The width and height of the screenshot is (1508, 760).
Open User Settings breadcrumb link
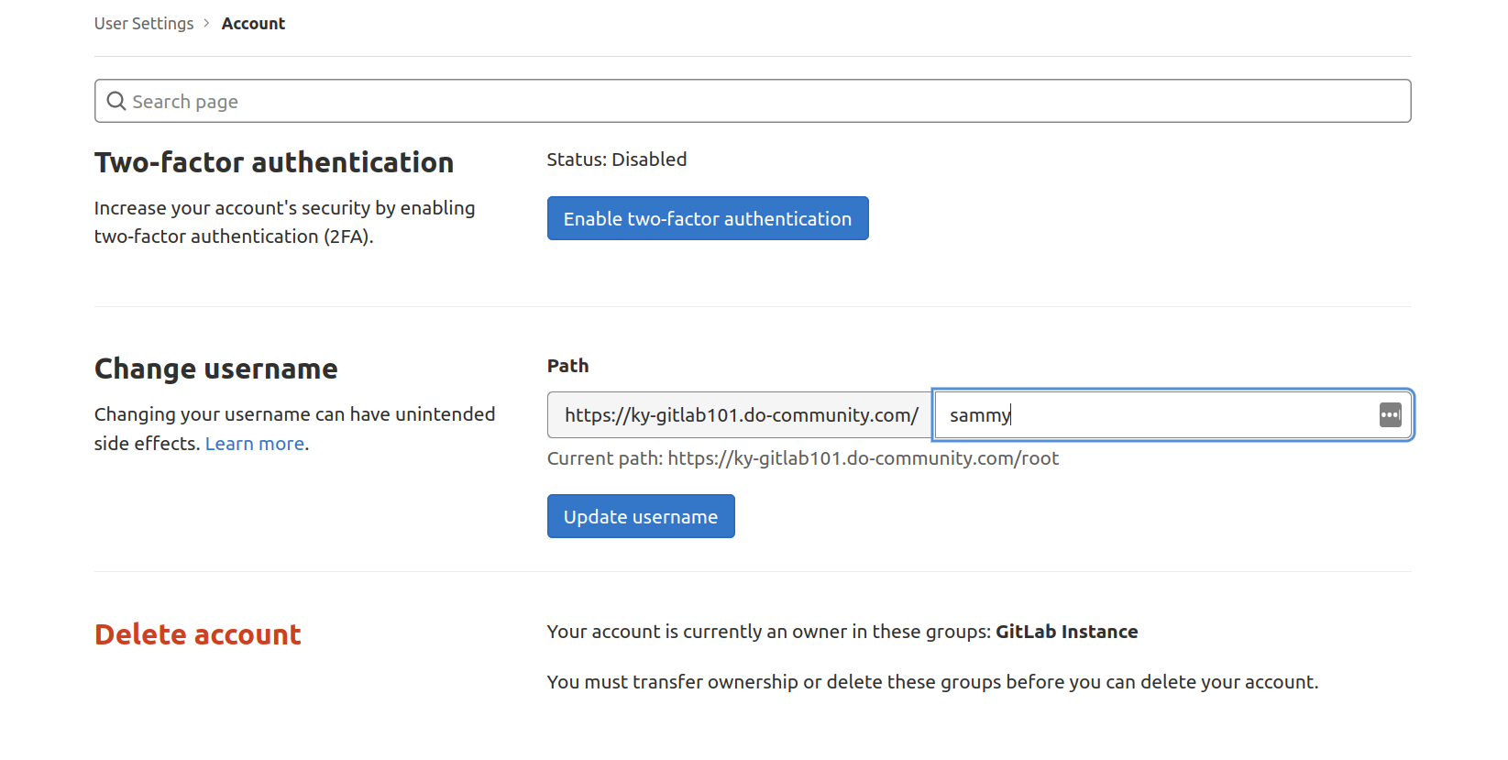pyautogui.click(x=144, y=23)
